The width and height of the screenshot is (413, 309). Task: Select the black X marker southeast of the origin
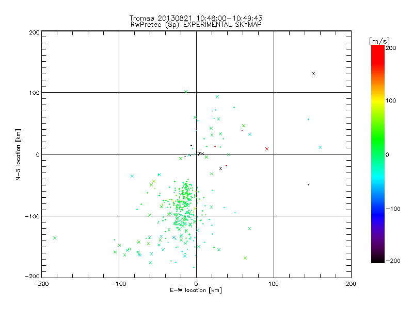pyautogui.click(x=221, y=168)
